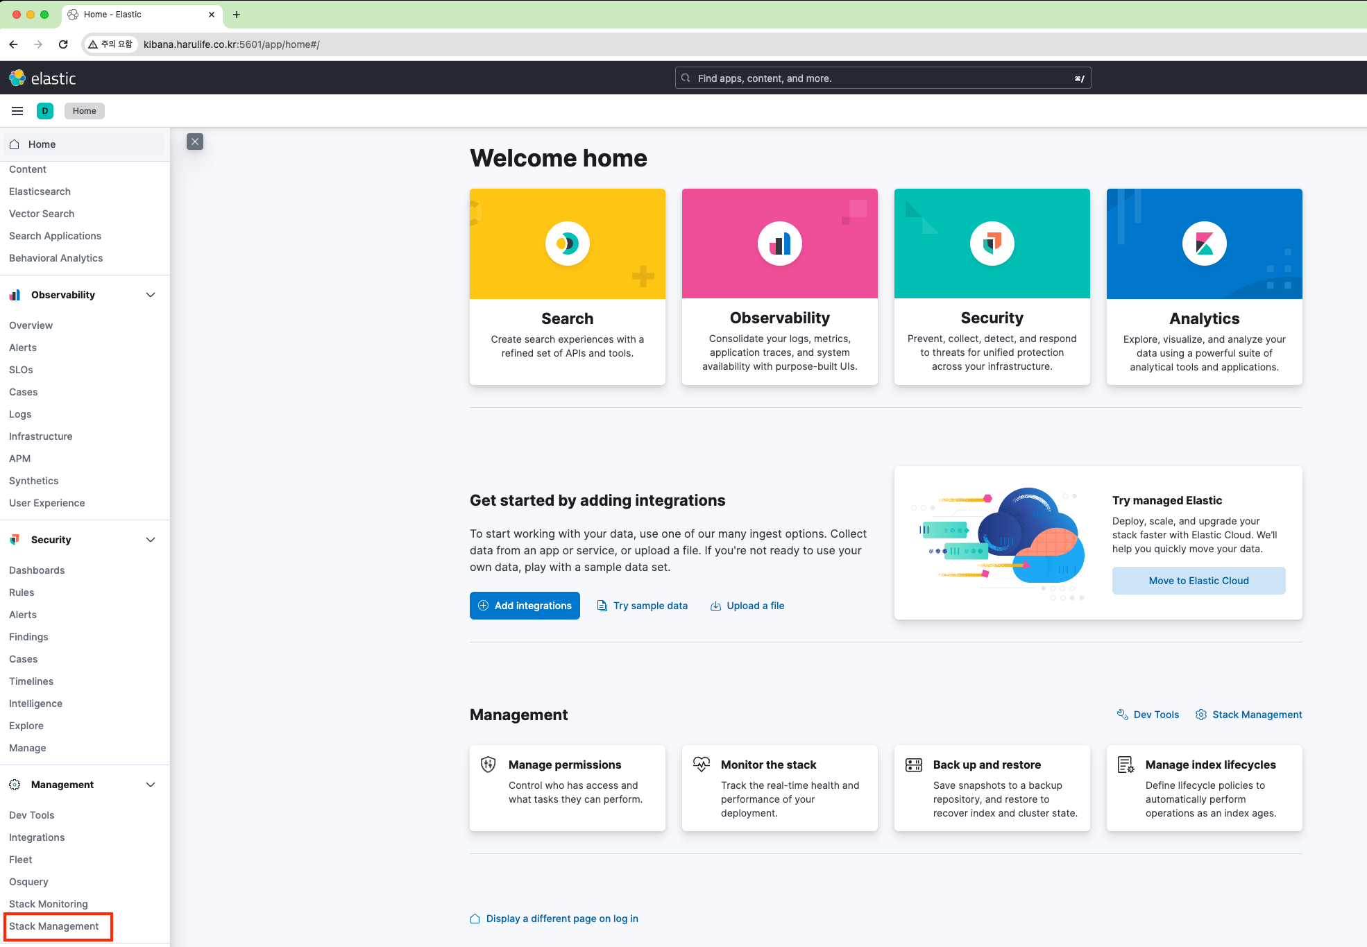
Task: Open the green D space avatar
Action: [x=45, y=111]
